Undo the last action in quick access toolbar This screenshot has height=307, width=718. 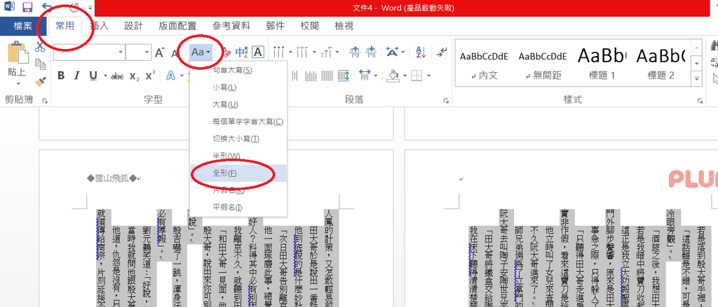point(47,6)
